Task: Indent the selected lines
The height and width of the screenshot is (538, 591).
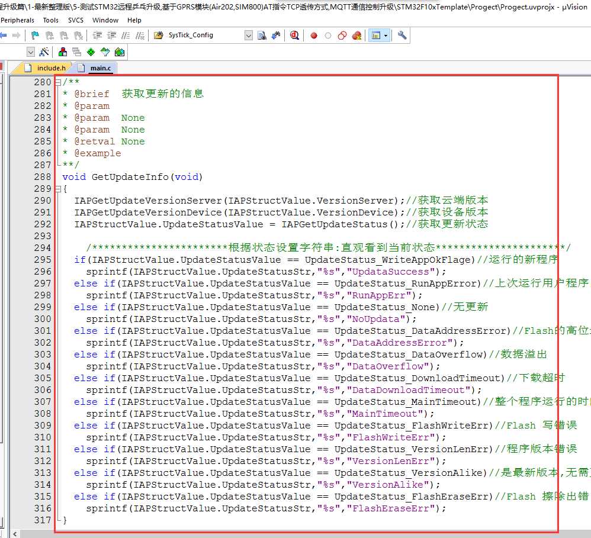Action: [97, 36]
